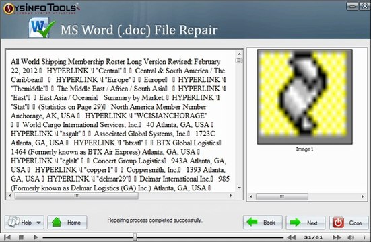The width and height of the screenshot is (371, 242).
Task: Click the Image1 caption label
Action: [x=304, y=149]
